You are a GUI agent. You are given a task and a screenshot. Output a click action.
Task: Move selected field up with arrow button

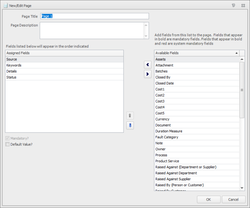point(130,115)
